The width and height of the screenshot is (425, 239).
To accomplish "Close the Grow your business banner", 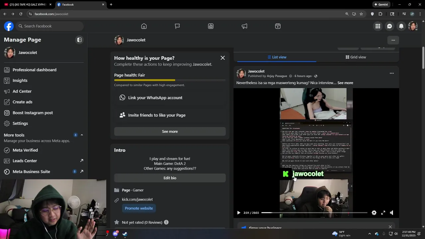I will pyautogui.click(x=390, y=227).
